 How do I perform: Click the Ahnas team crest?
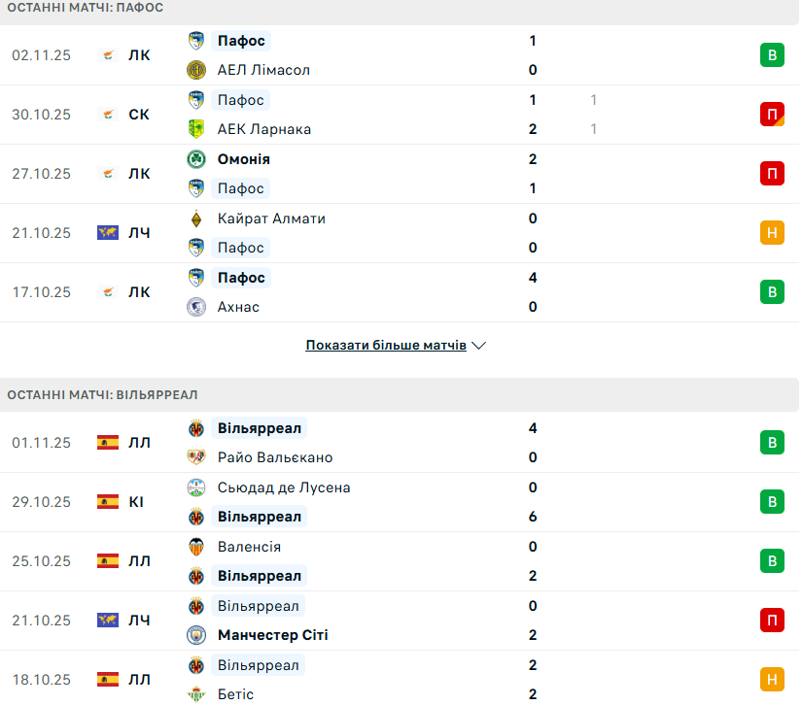click(196, 307)
